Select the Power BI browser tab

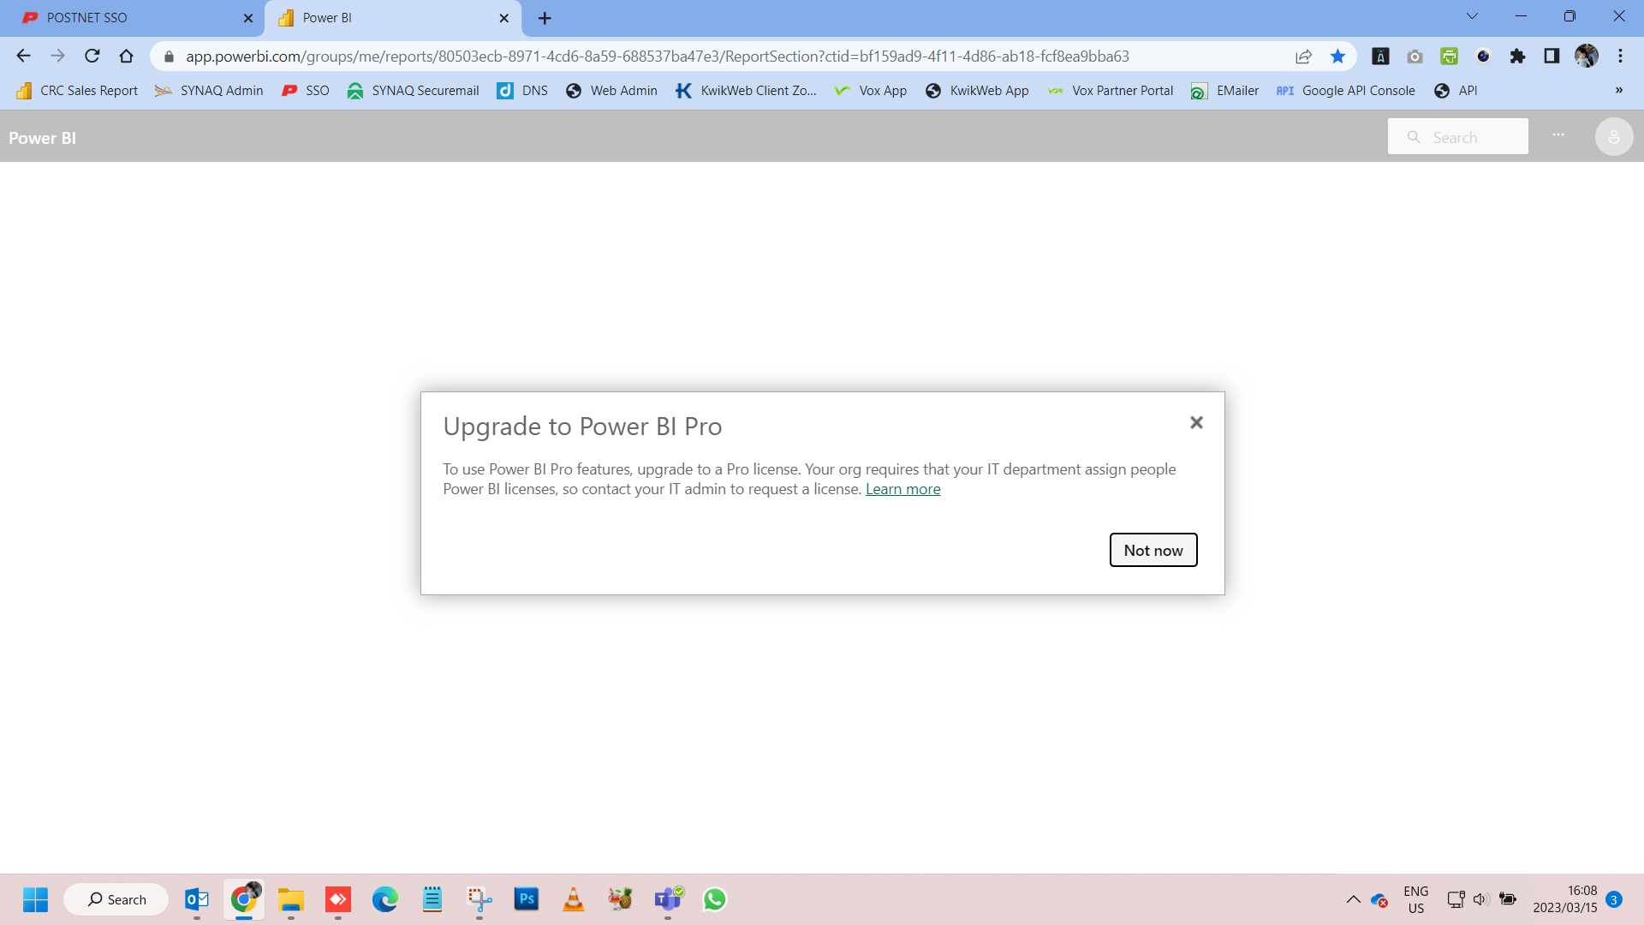[x=394, y=18]
